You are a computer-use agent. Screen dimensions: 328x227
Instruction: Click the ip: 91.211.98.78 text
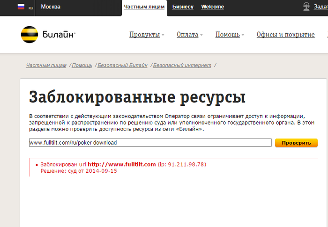click(x=182, y=164)
